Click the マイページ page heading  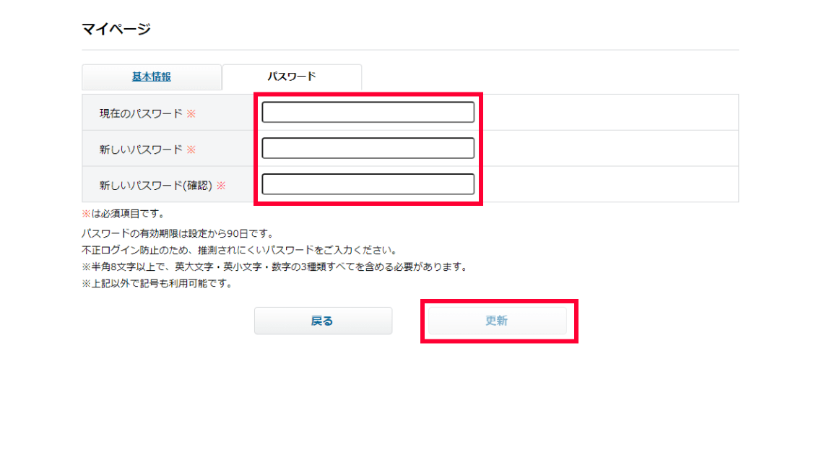pos(116,30)
